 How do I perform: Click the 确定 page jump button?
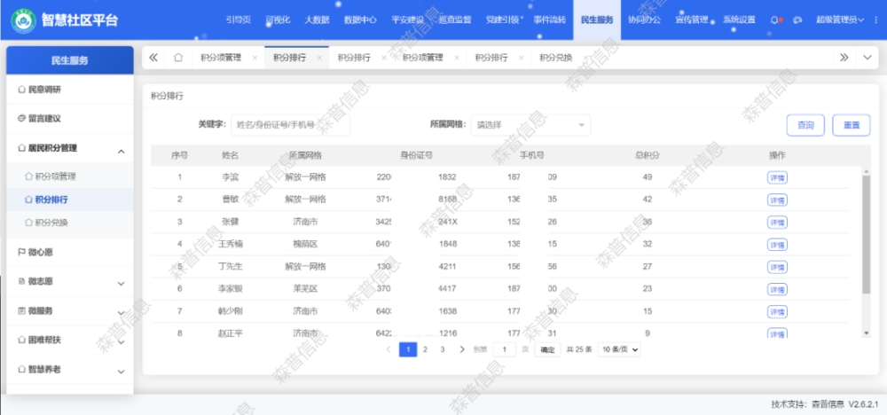click(547, 349)
